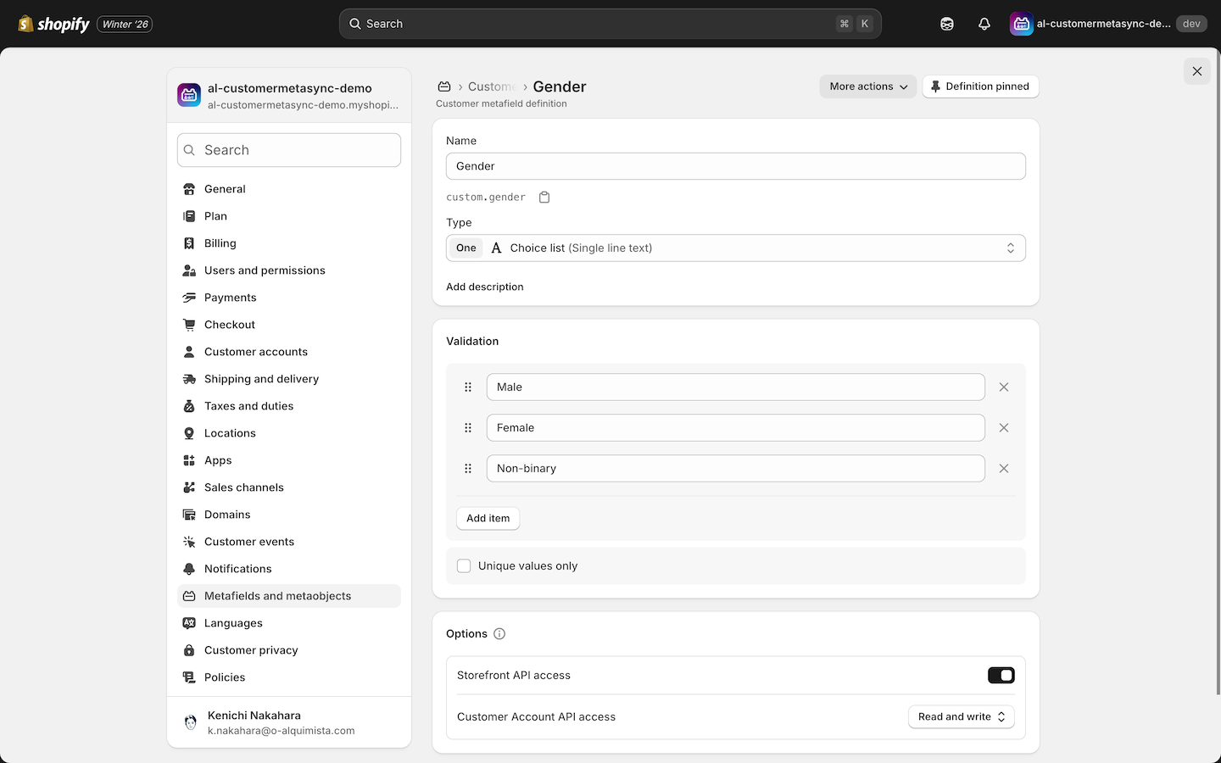1221x763 pixels.
Task: Click the Add description link
Action: pyautogui.click(x=484, y=287)
